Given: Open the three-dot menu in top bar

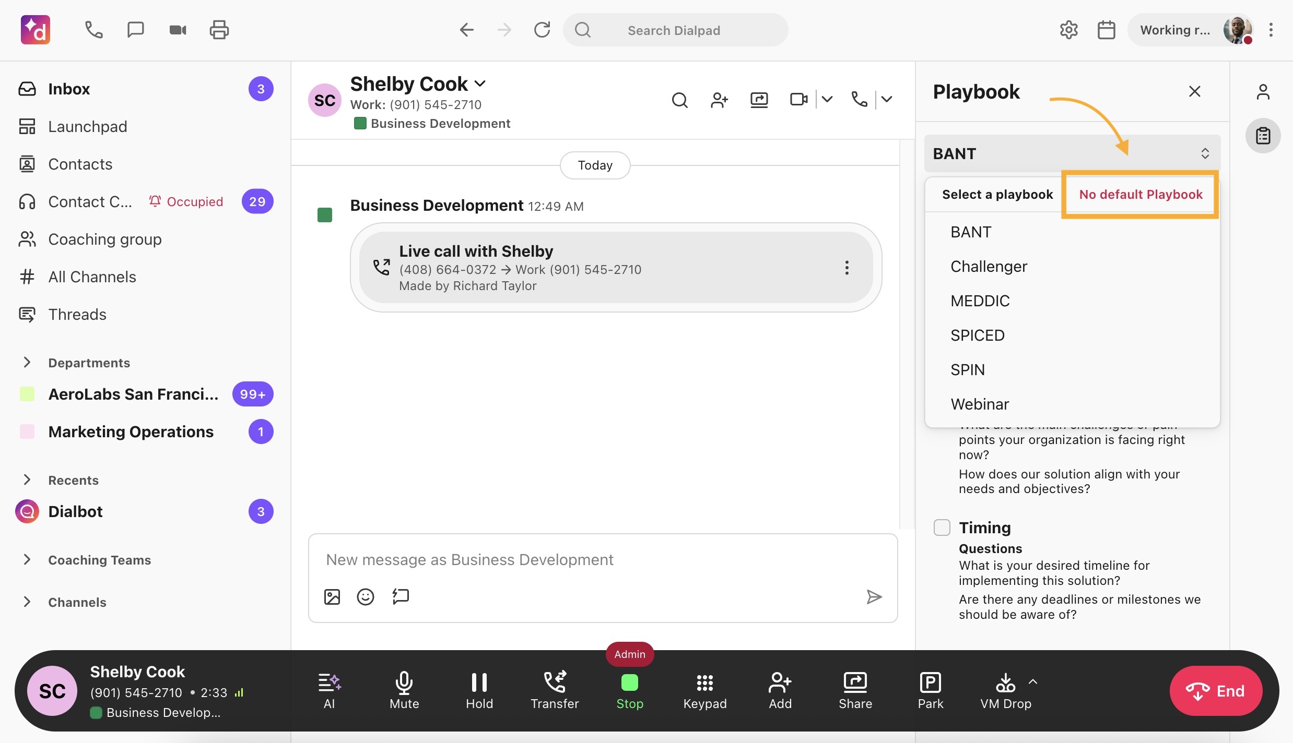Looking at the screenshot, I should tap(1271, 30).
